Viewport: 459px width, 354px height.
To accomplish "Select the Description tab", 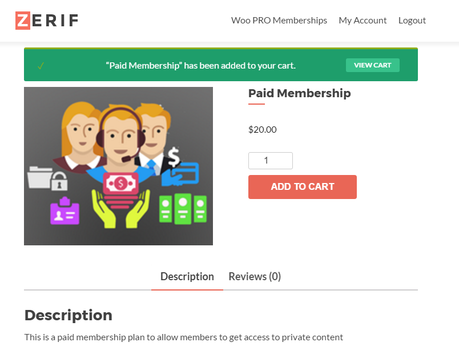I will click(187, 277).
